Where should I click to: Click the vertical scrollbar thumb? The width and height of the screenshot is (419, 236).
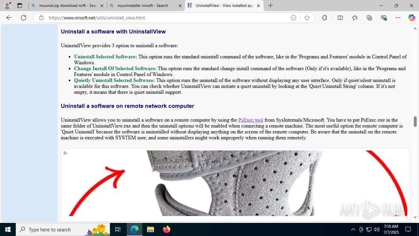[415, 121]
